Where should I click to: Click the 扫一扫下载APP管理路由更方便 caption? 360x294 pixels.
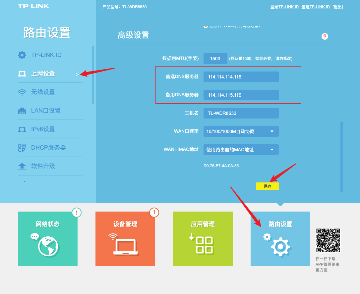tap(327, 265)
